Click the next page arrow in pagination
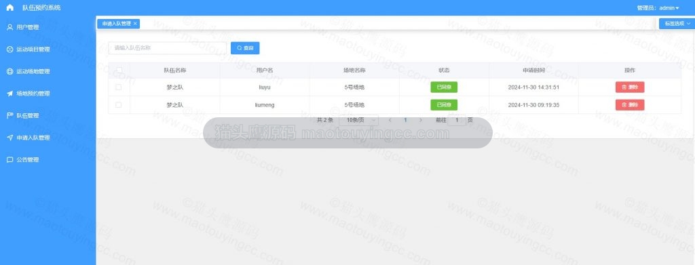Viewport: 695px width, 265px height. pos(420,120)
